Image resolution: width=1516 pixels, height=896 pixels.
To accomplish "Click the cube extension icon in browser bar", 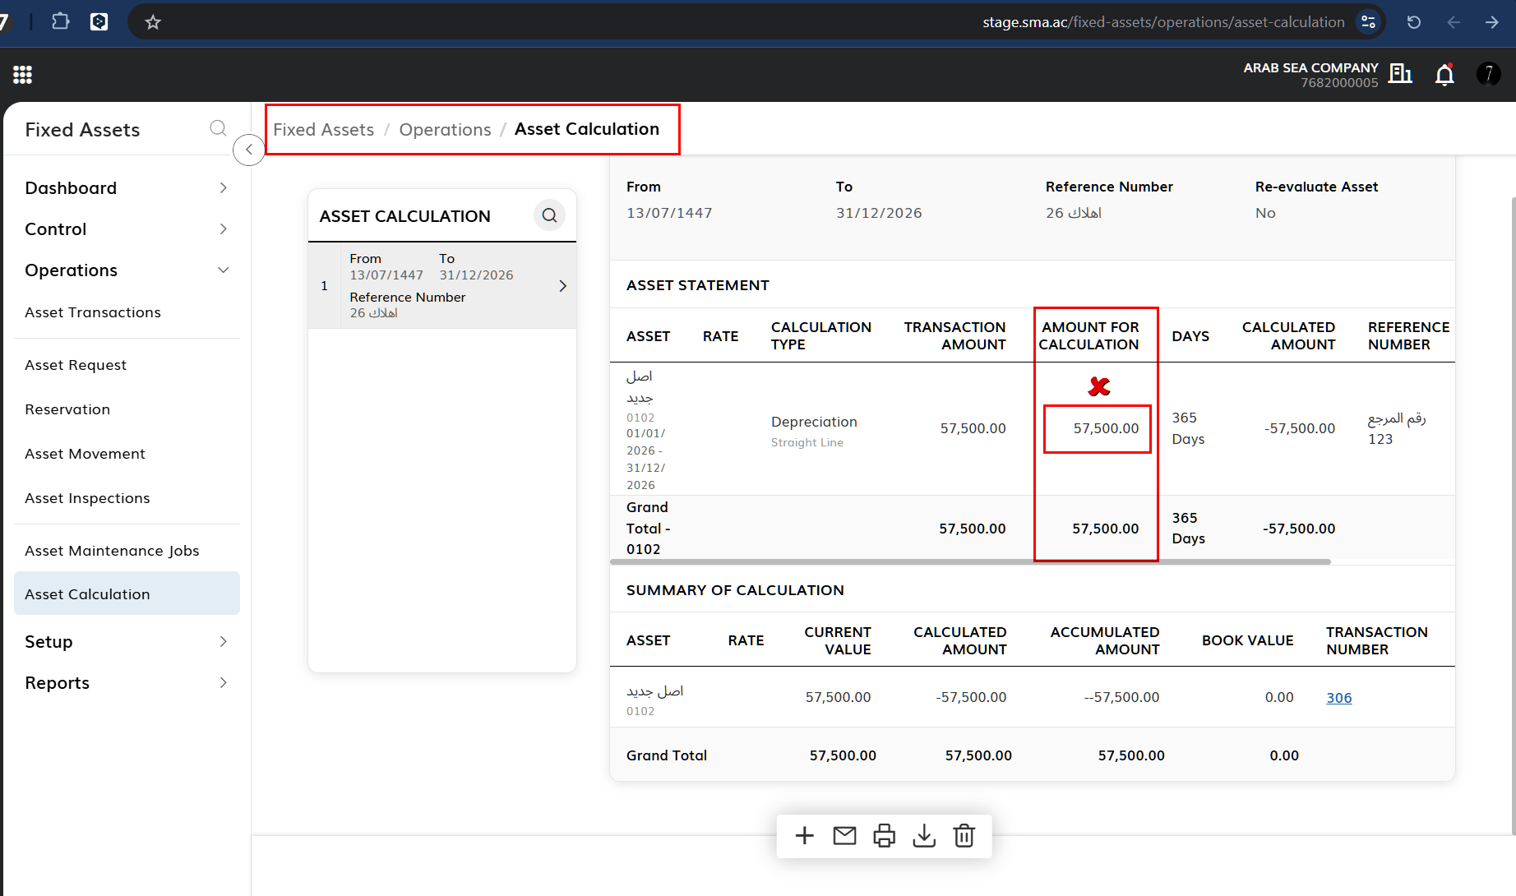I will click(x=99, y=21).
